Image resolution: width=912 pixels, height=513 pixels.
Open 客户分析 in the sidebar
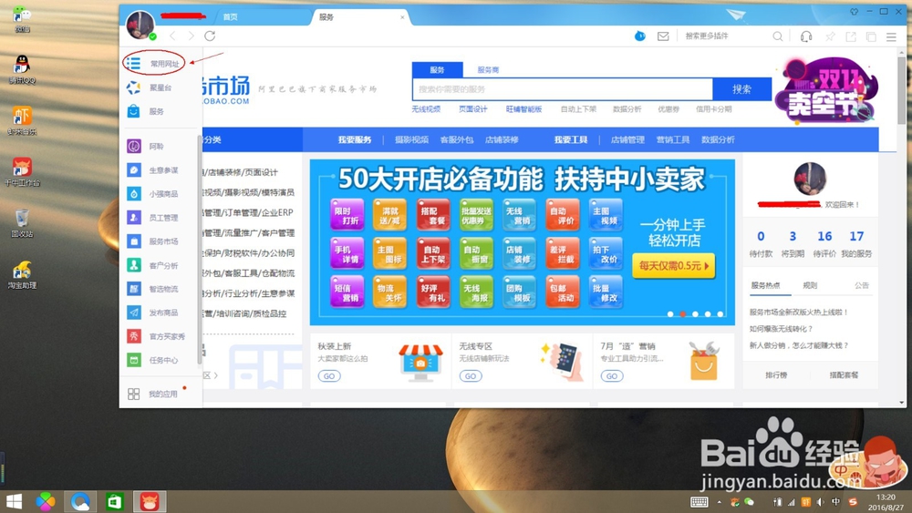point(153,265)
